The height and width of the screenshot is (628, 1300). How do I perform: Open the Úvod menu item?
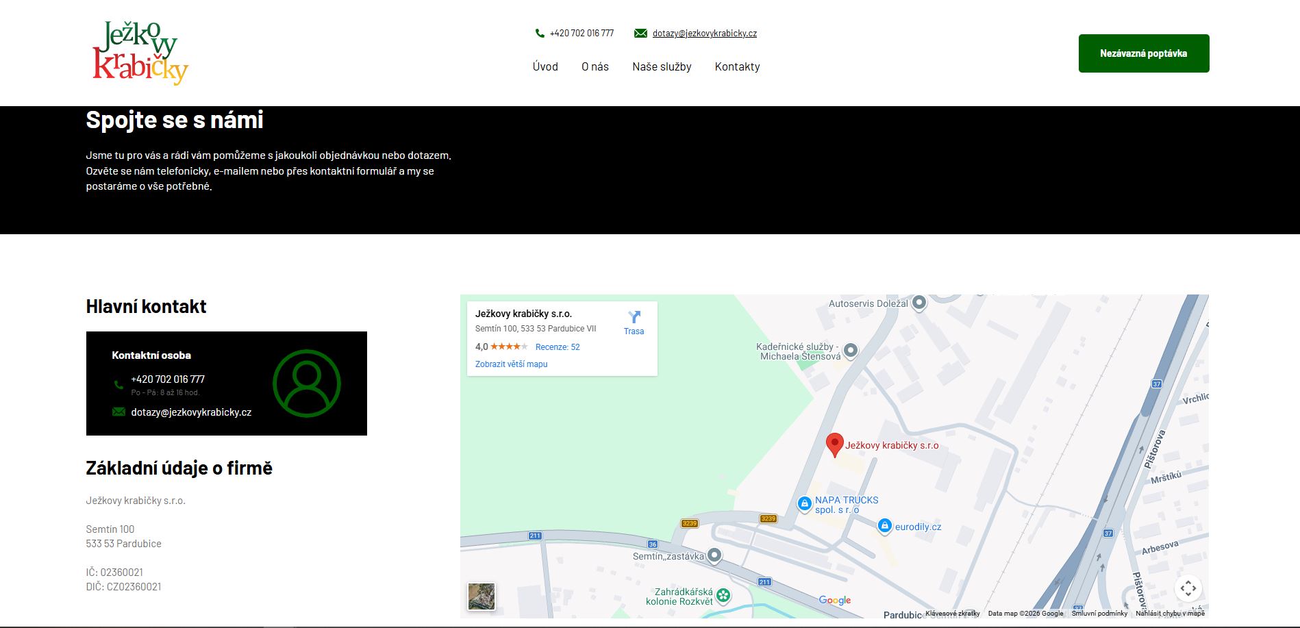pos(545,66)
